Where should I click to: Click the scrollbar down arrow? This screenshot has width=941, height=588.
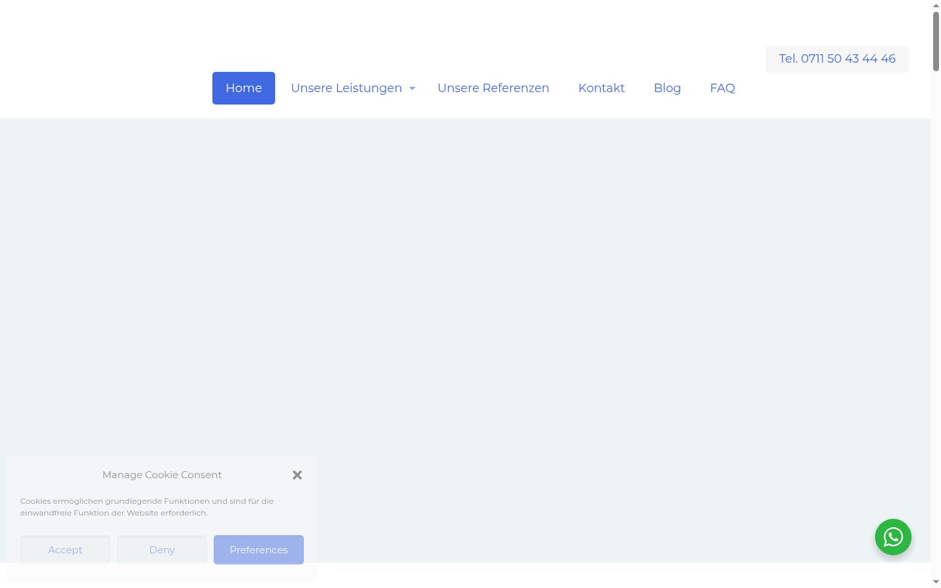pos(936,582)
